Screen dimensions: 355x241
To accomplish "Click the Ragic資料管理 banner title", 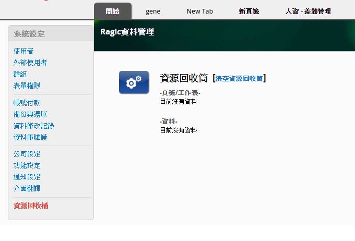I will pos(127,32).
